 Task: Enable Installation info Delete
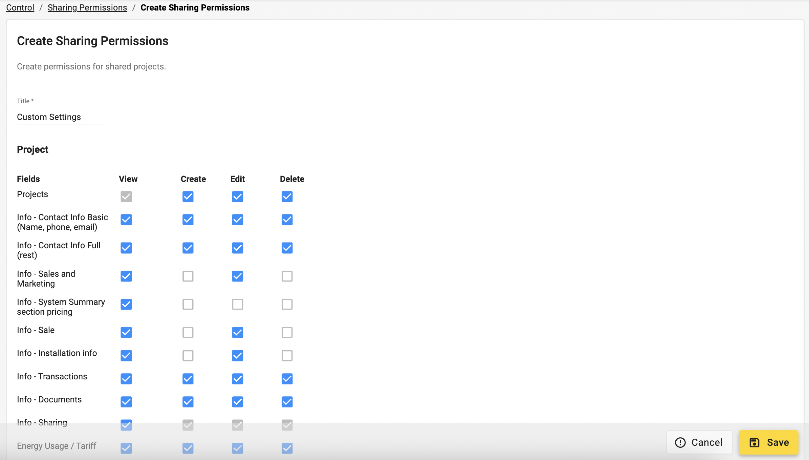pos(287,356)
